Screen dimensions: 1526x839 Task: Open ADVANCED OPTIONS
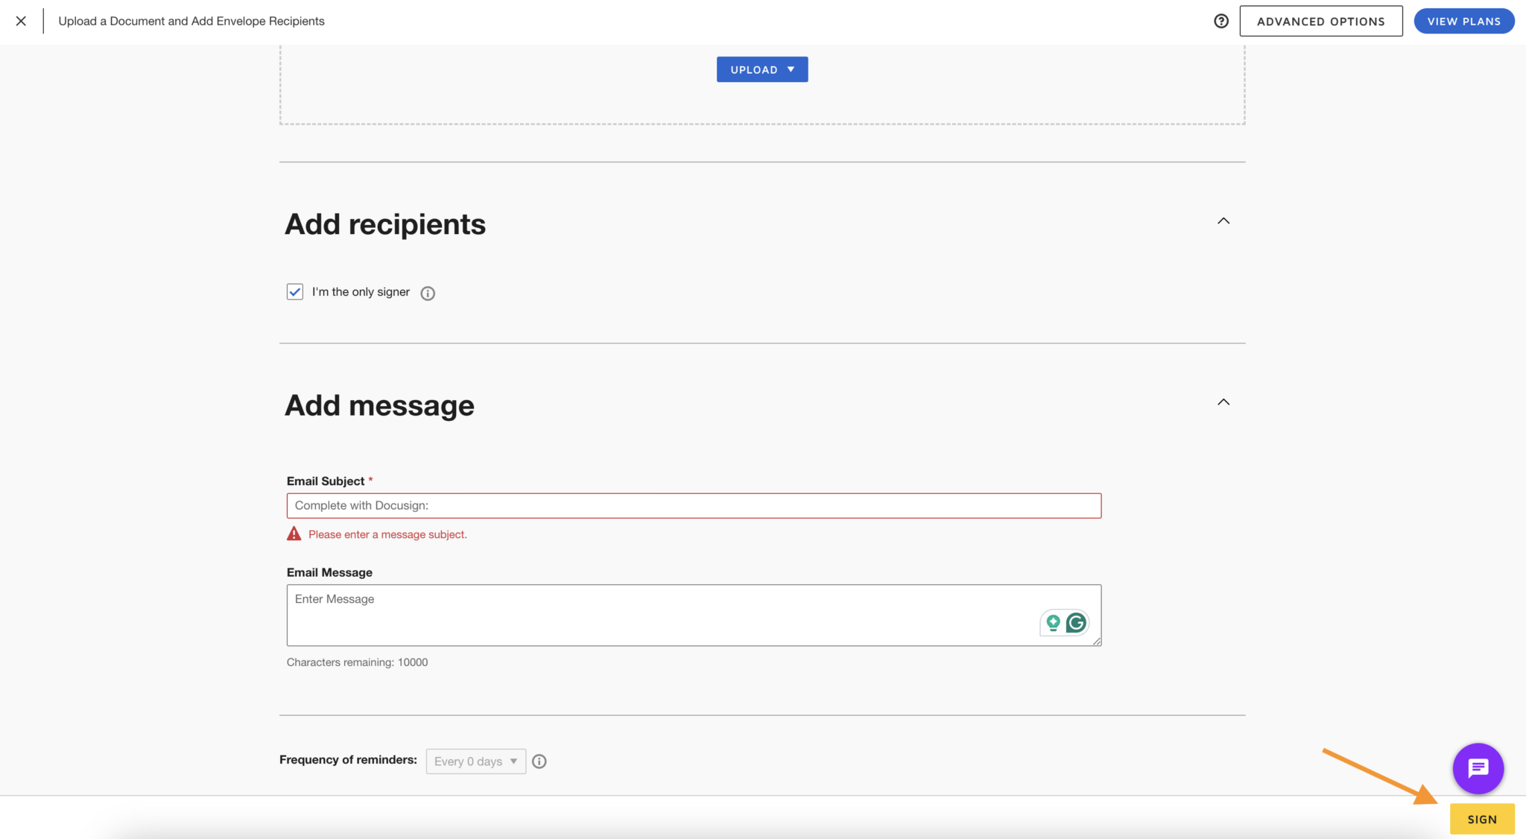click(1320, 21)
